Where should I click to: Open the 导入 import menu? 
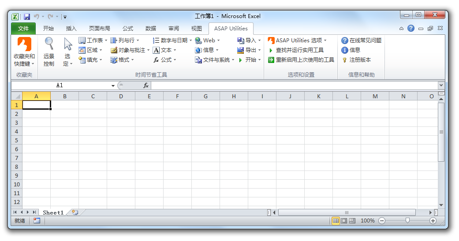click(x=249, y=41)
